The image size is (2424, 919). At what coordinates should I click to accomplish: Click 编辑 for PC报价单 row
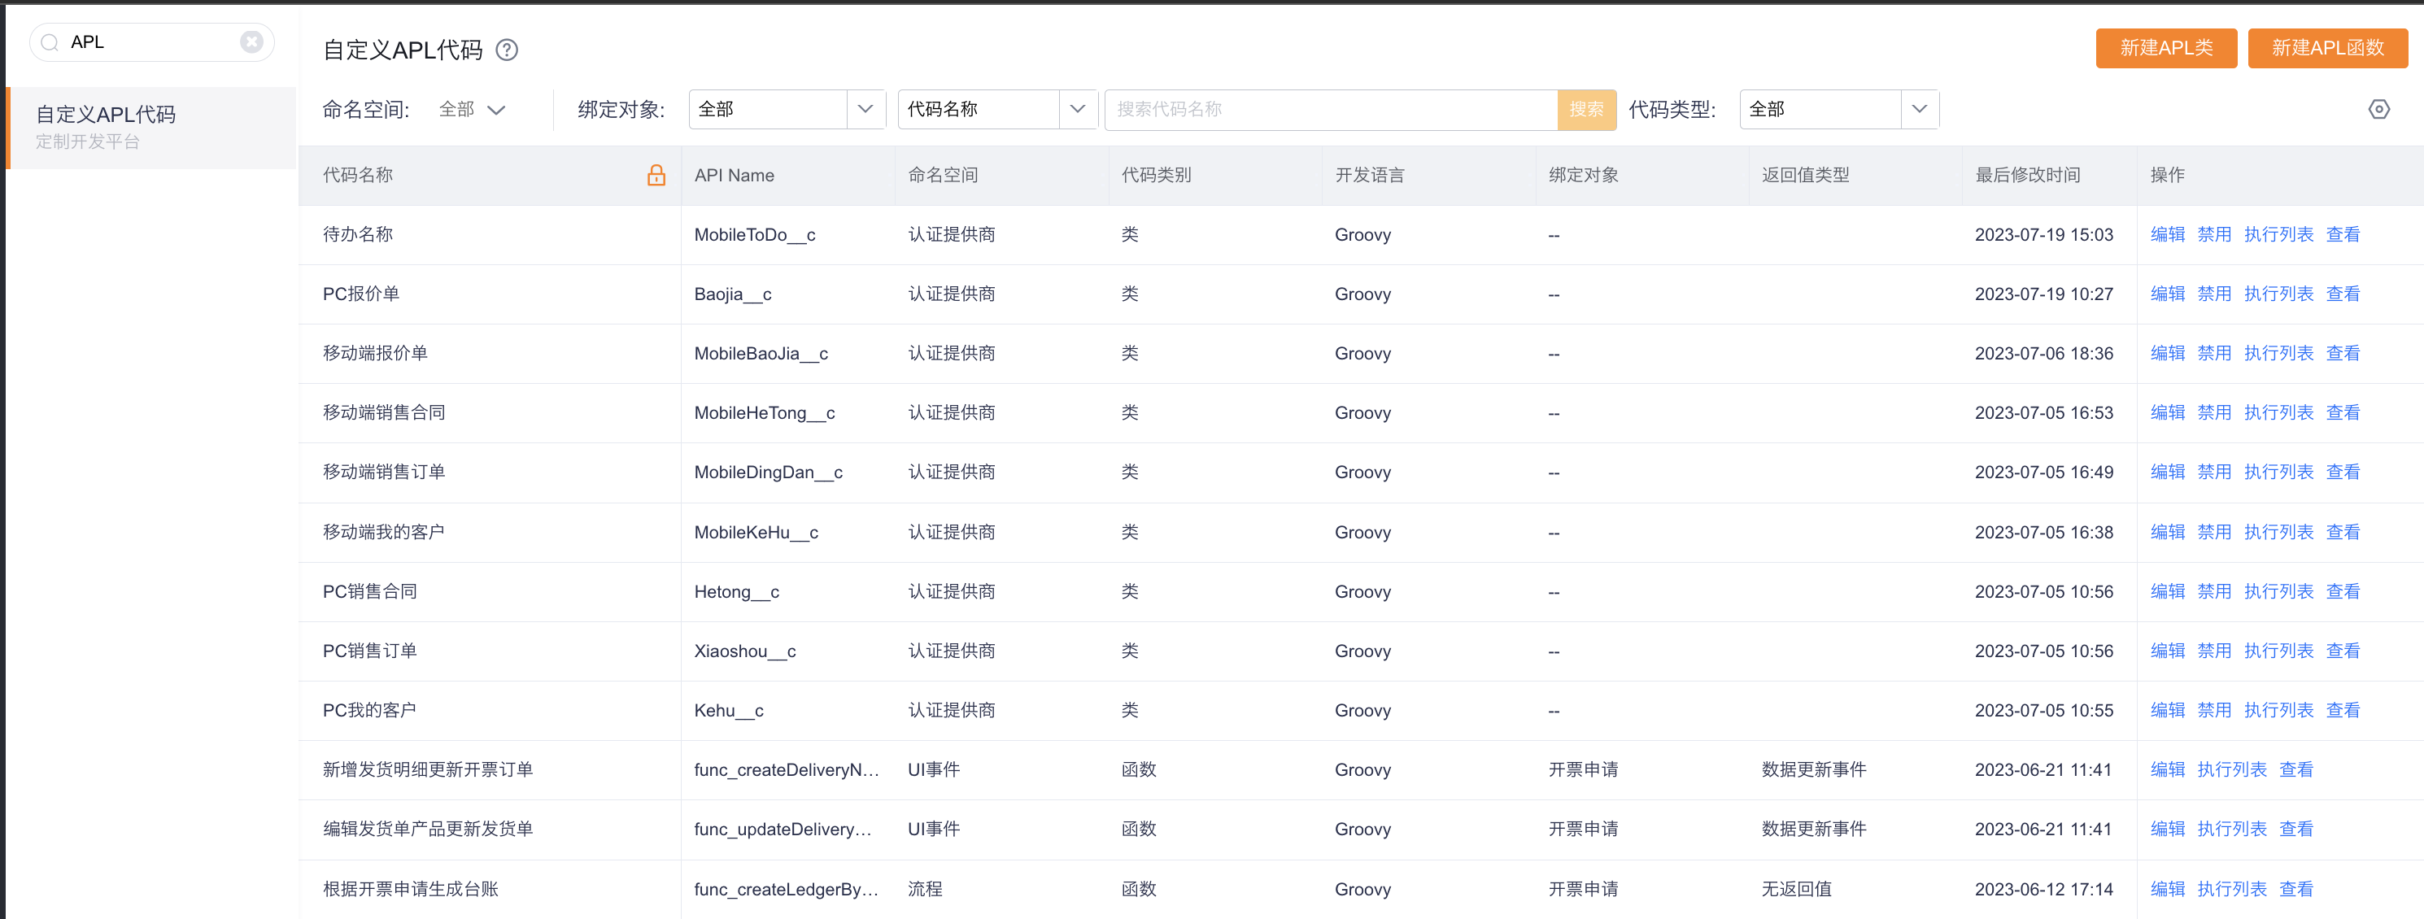(2167, 294)
